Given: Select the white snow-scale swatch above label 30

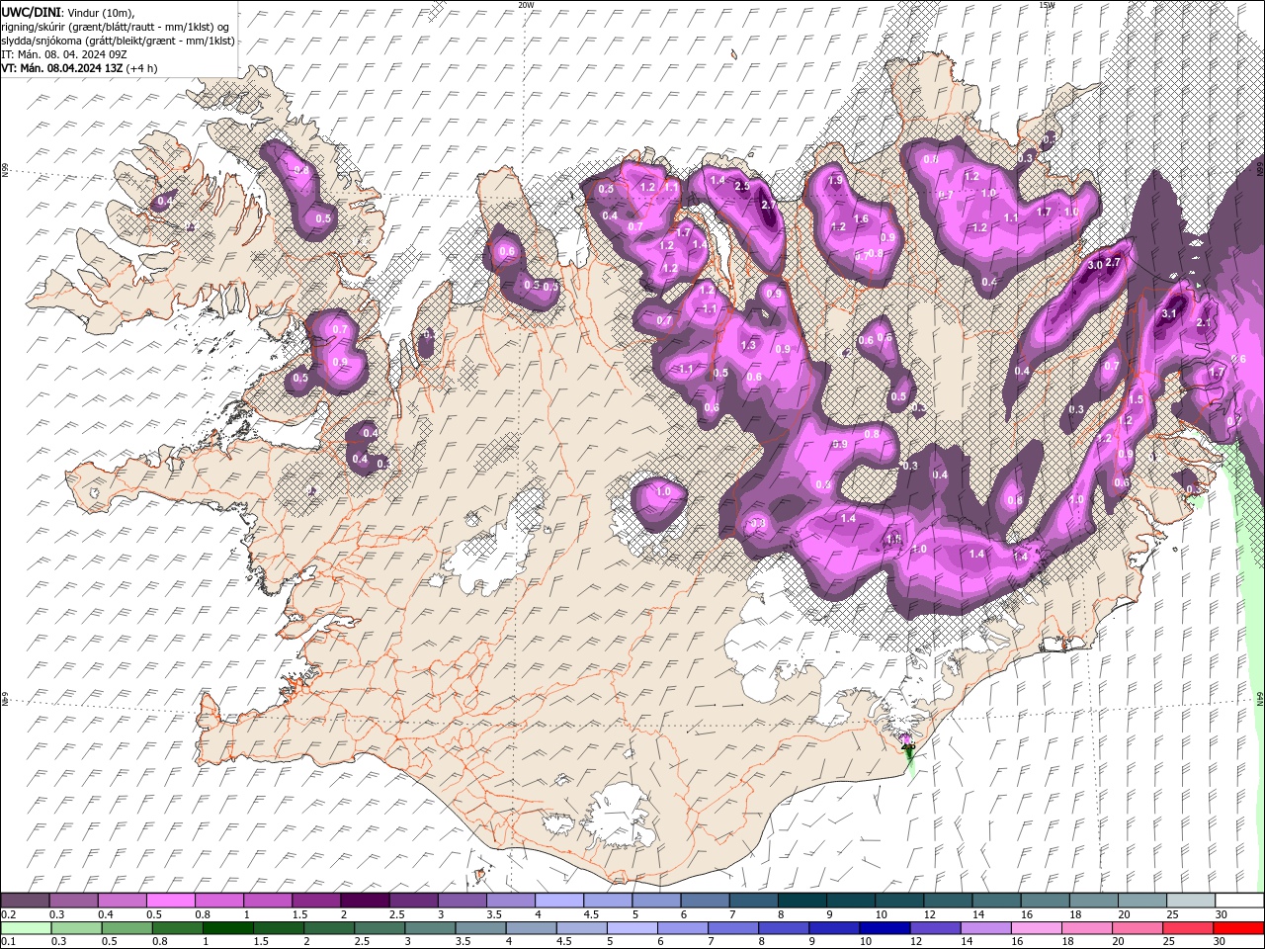Looking at the screenshot, I should 1239,901.
